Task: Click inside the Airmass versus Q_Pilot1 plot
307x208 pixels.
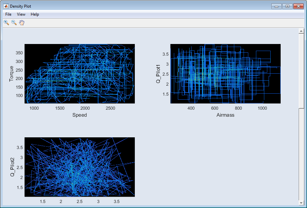Action: point(225,74)
